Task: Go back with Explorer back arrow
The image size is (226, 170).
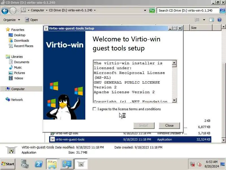Action: [5, 11]
